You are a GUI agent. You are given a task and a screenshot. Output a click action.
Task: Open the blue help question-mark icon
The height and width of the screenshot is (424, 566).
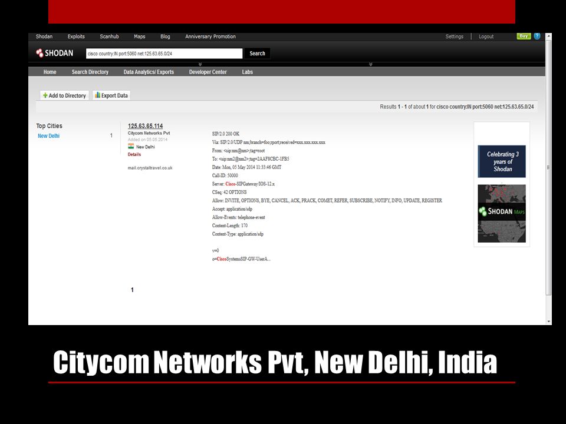[x=537, y=36]
